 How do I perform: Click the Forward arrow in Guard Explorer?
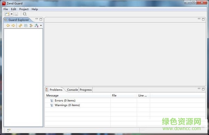tap(13, 25)
